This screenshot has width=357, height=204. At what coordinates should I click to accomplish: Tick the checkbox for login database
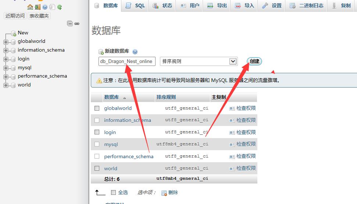coord(97,132)
